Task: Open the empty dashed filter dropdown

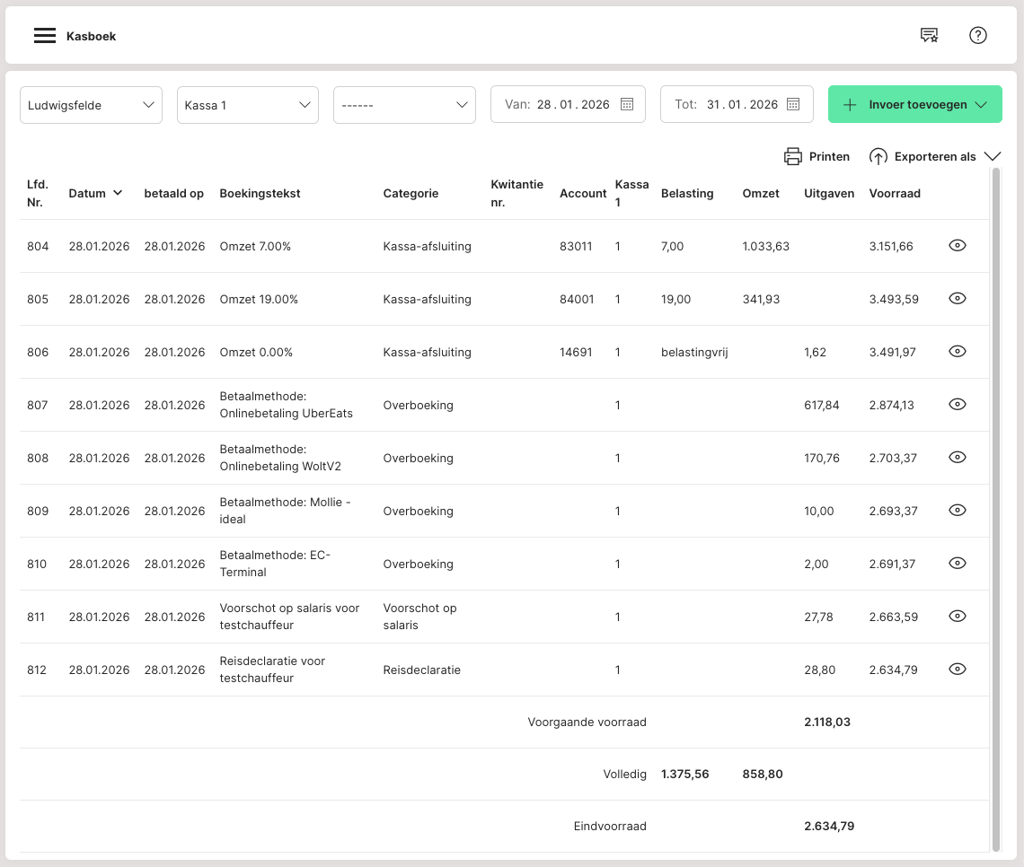Action: click(x=404, y=105)
